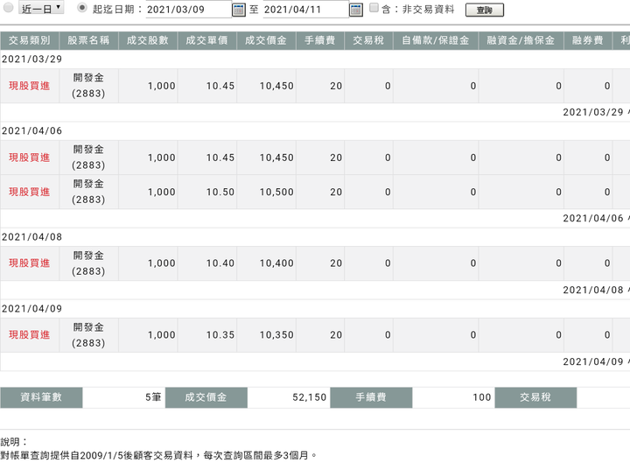Click 開發金 (2883) in the 10.40 row

[88, 263]
